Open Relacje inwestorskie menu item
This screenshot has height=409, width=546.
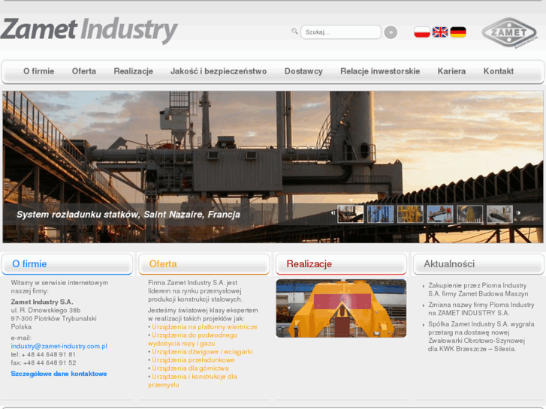coord(380,71)
